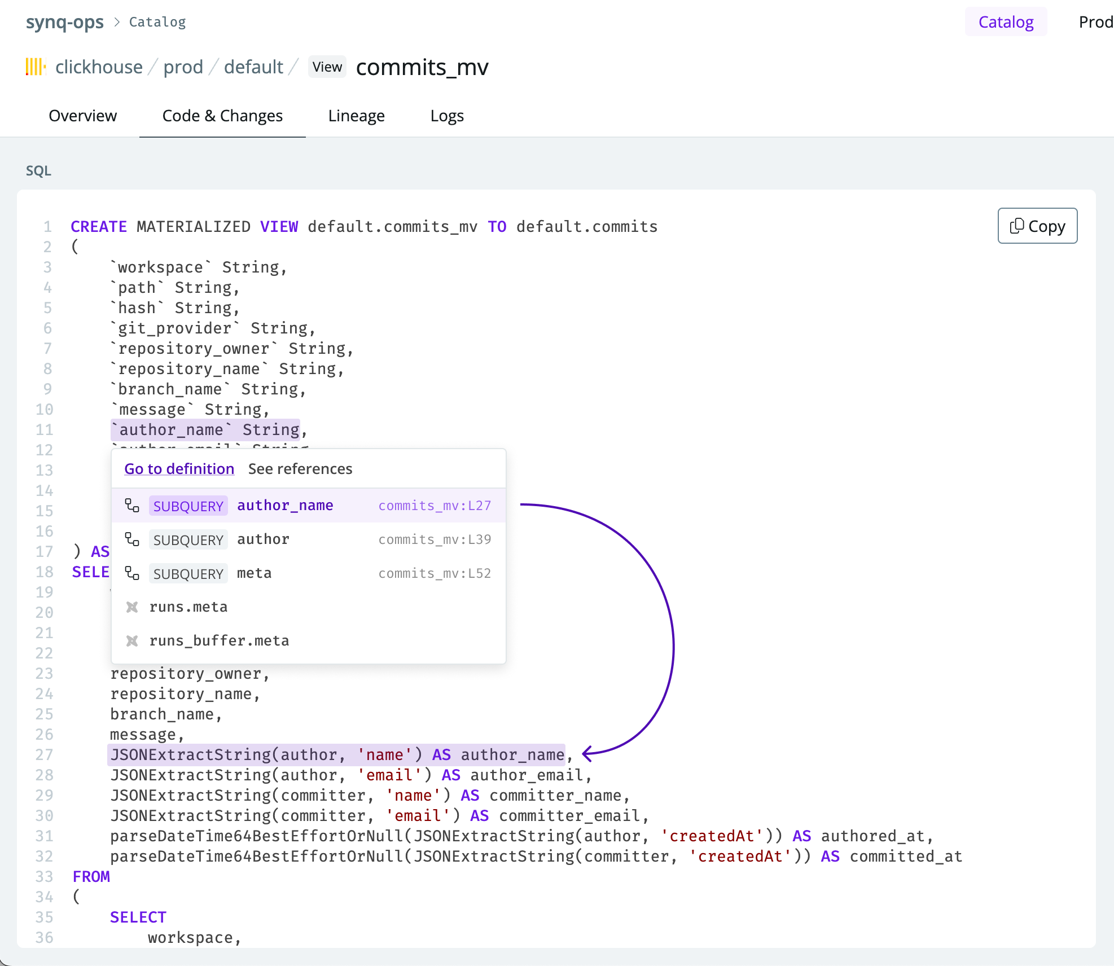The image size is (1114, 966).
Task: Open the Catalog navigation item
Action: point(1006,22)
